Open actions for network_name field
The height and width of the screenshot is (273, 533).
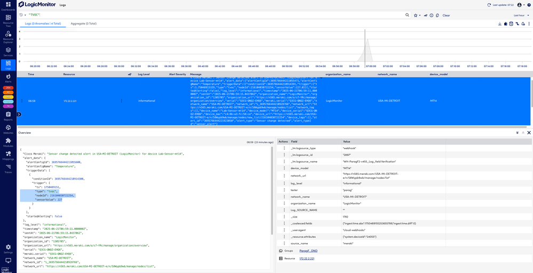(284, 197)
